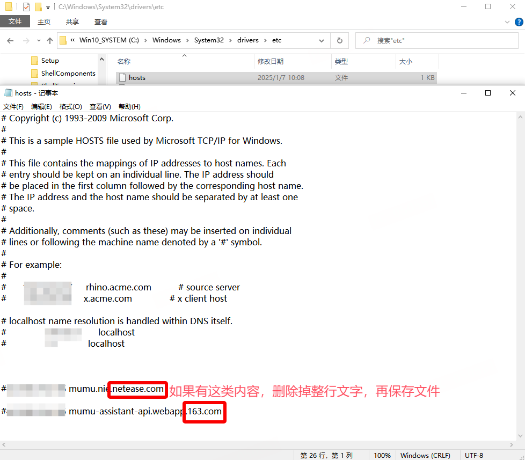Open the quick access toolbar customize dropdown
525x460 pixels.
pyautogui.click(x=48, y=8)
